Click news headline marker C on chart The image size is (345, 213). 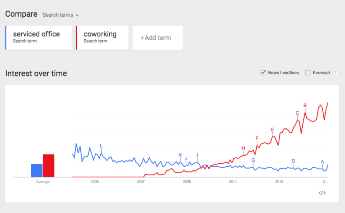click(297, 113)
